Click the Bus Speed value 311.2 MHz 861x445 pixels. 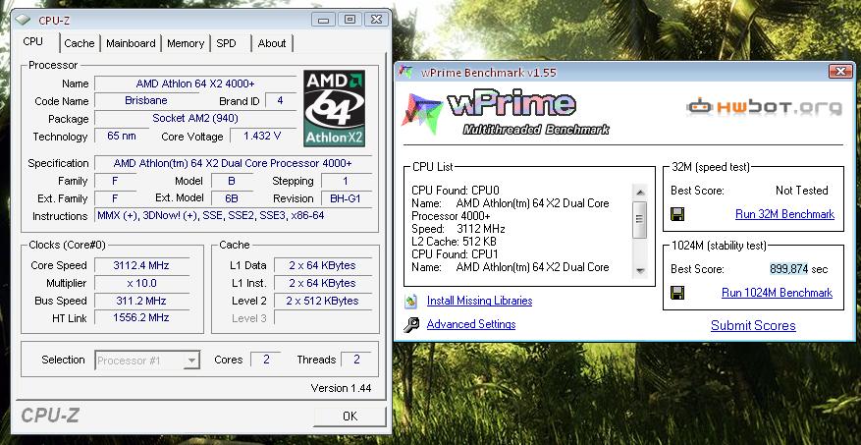[x=141, y=301]
